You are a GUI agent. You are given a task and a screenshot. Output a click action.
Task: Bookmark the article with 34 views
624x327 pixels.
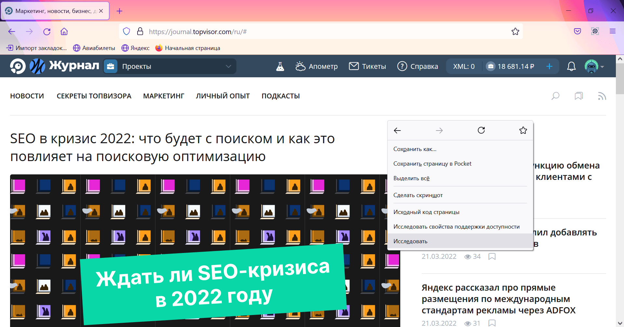492,257
